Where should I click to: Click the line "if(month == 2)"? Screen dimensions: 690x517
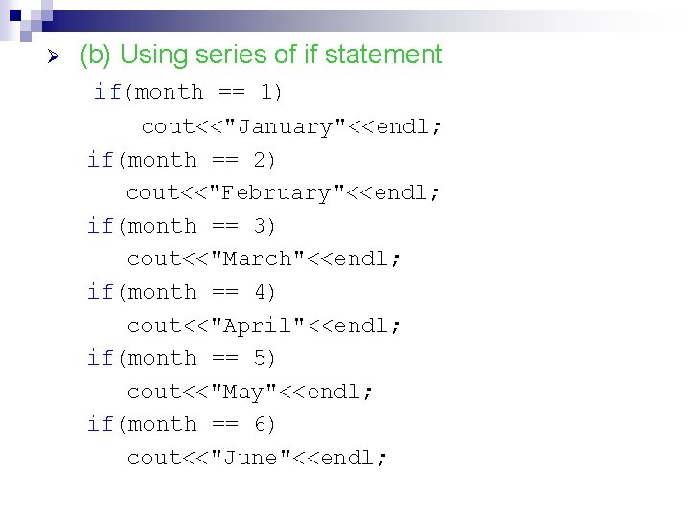pos(181,160)
